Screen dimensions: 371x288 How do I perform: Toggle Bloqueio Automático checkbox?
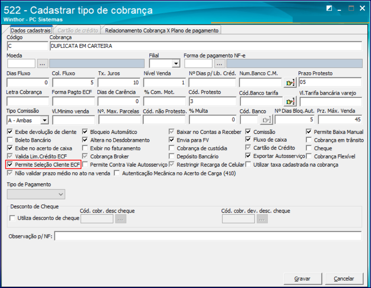click(x=85, y=132)
